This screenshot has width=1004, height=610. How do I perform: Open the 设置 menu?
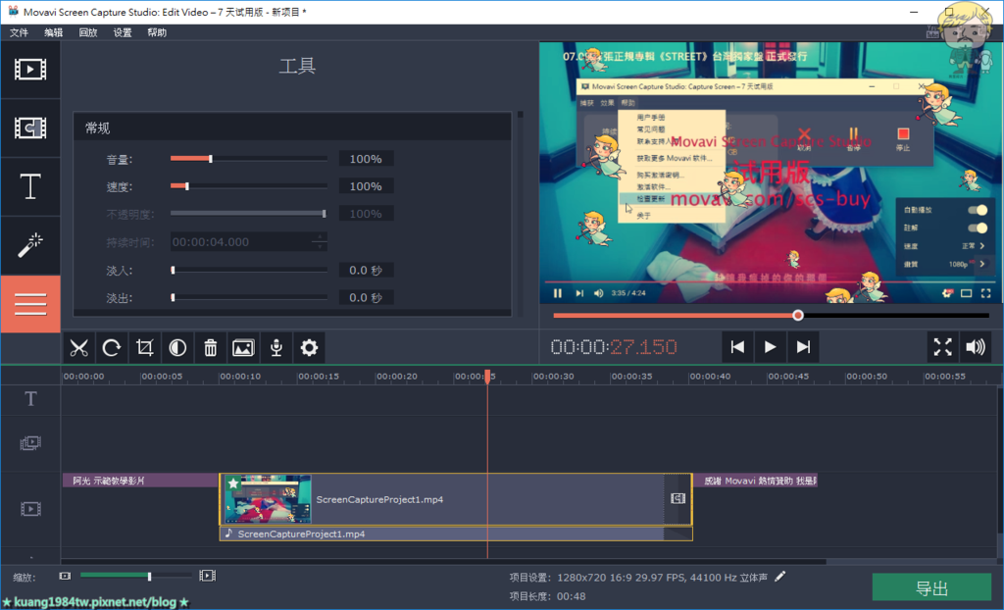123,32
